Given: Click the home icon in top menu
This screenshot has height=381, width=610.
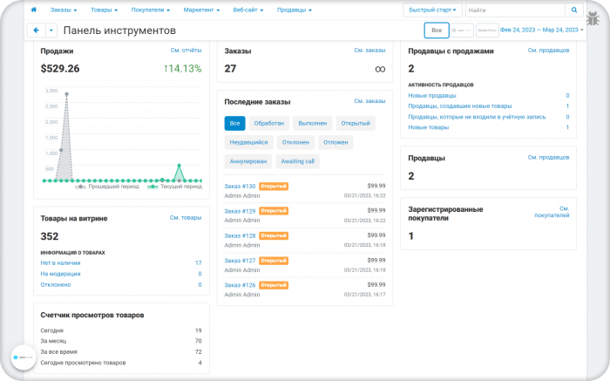Looking at the screenshot, I should coord(33,10).
